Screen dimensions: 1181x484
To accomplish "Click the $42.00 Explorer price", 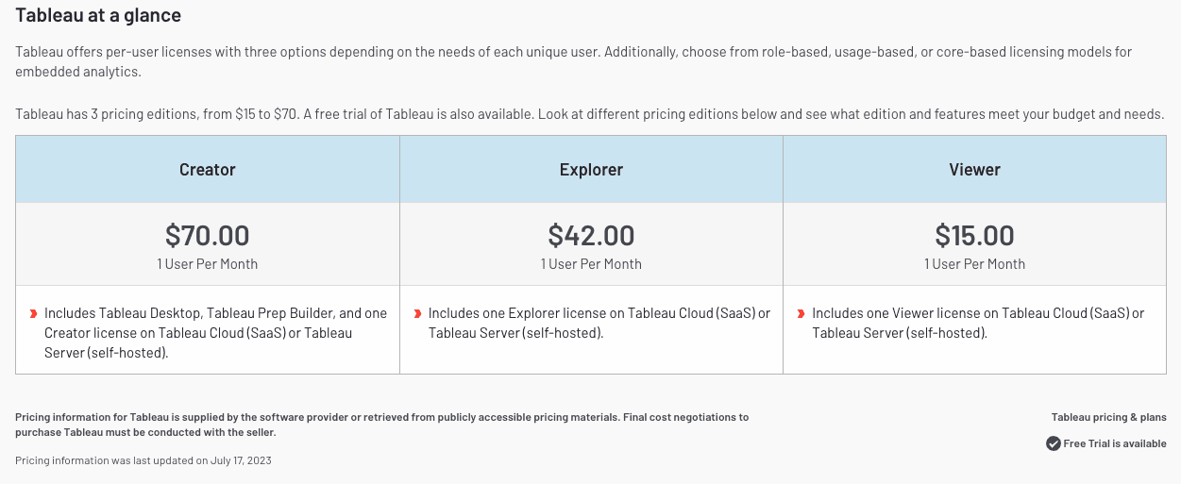I will click(x=591, y=235).
